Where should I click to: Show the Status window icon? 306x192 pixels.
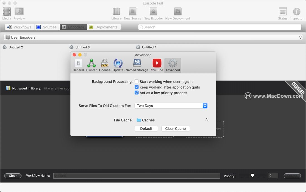tap(283, 11)
